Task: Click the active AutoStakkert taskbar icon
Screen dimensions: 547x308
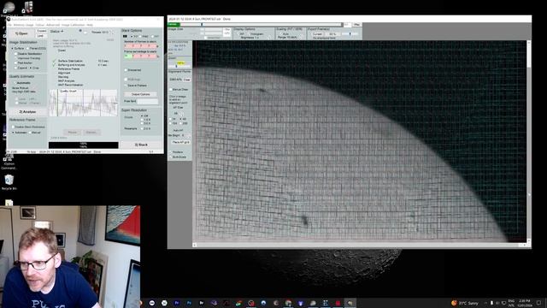Action: (350, 303)
